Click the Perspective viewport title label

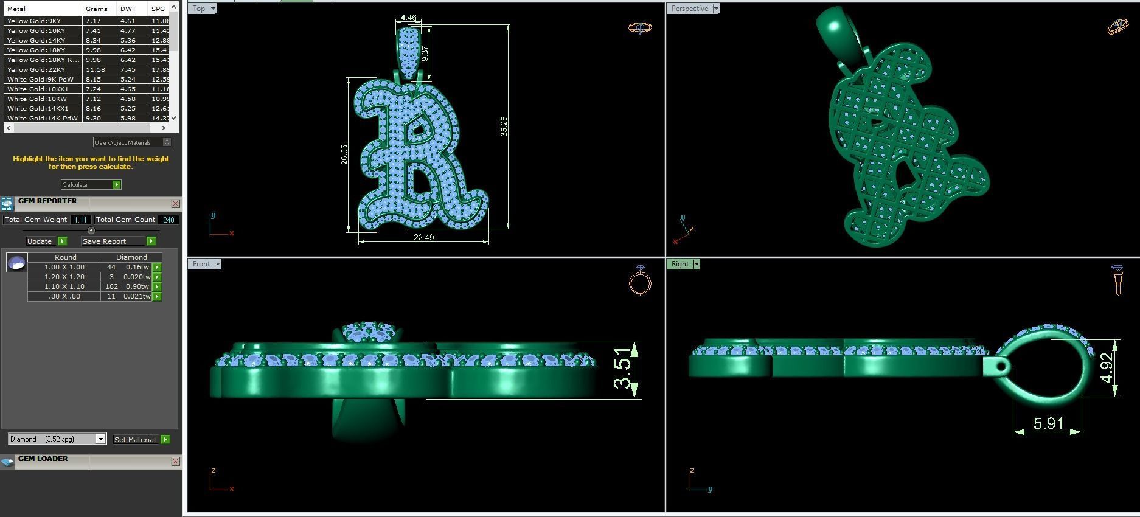(x=690, y=9)
